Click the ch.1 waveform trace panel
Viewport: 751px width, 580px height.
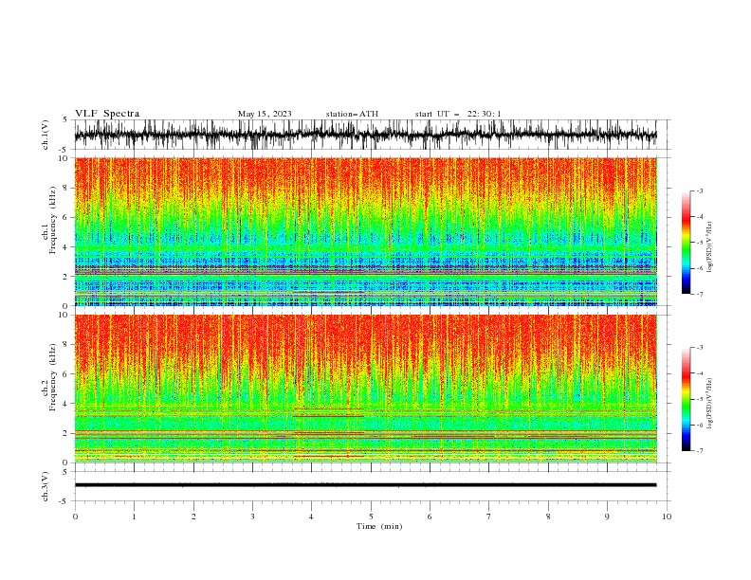pos(372,135)
